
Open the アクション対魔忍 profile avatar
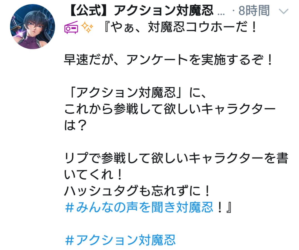pyautogui.click(x=33, y=27)
